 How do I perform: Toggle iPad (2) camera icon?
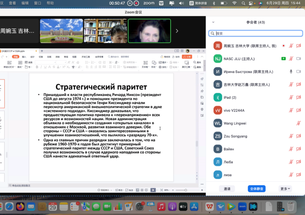tap(298, 97)
